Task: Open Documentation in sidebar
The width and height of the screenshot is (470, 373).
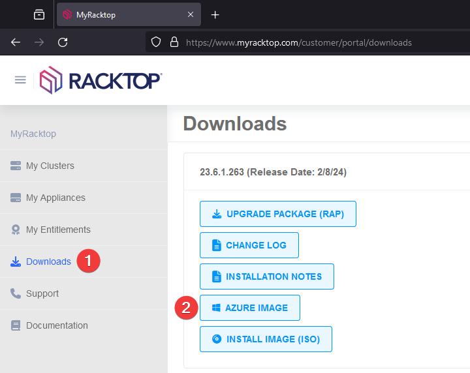Action: (84, 325)
